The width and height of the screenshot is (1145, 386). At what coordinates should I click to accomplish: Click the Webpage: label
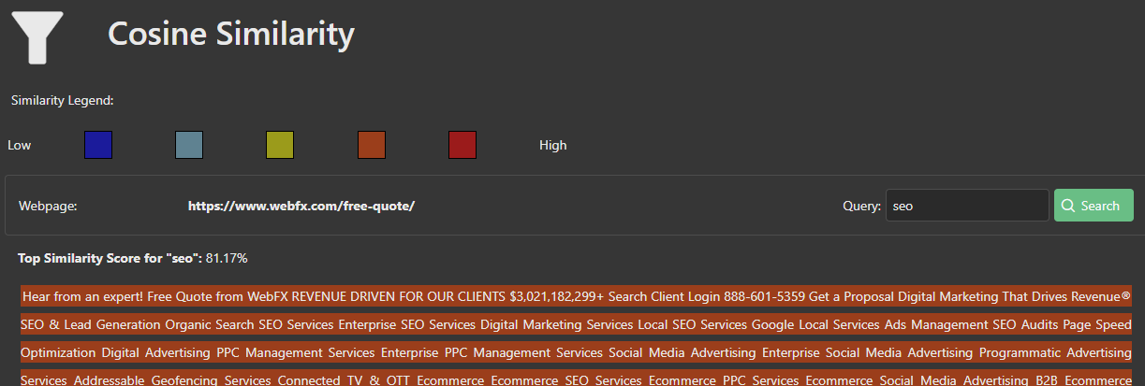48,206
